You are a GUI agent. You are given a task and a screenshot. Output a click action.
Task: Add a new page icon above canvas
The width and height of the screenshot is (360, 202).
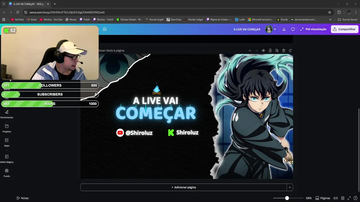290,50
